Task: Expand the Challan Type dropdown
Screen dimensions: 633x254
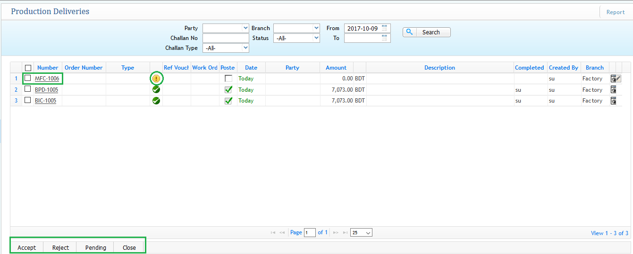Action: tap(226, 48)
